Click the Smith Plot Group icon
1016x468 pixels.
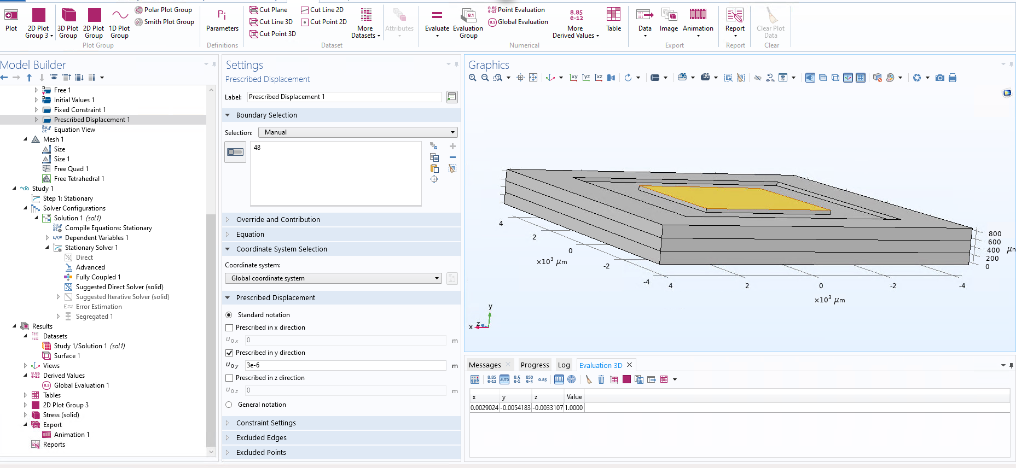click(x=139, y=22)
